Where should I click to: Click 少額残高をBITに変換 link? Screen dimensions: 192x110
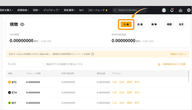[174, 64]
